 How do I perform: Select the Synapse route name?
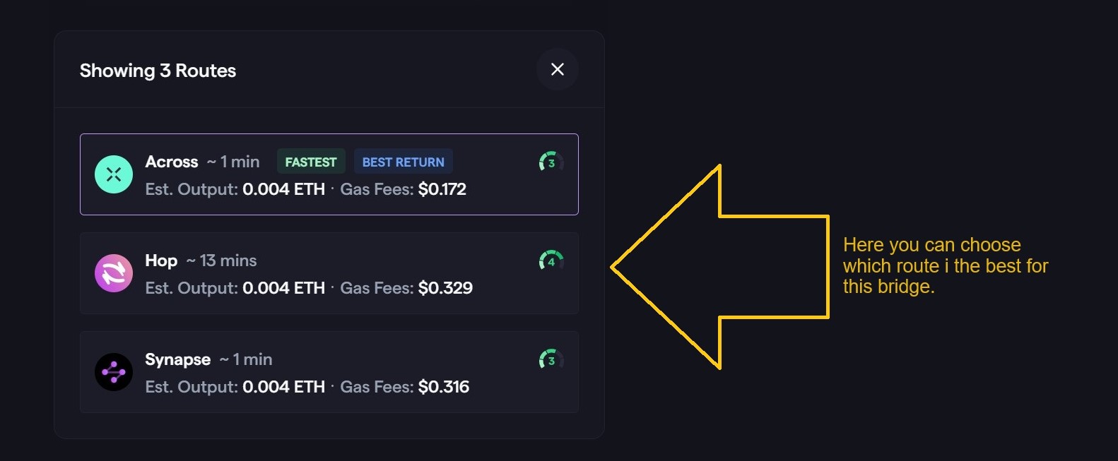coord(178,359)
